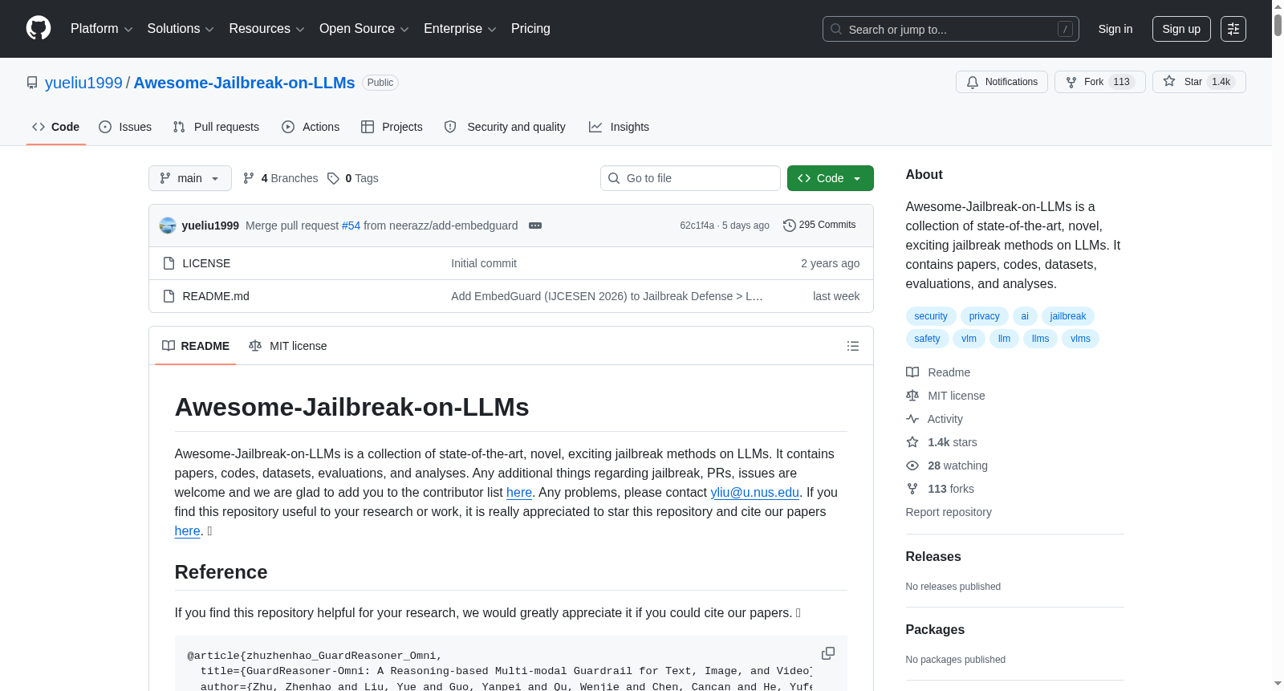
Task: Expand the Enterprise menu
Action: coord(460,29)
